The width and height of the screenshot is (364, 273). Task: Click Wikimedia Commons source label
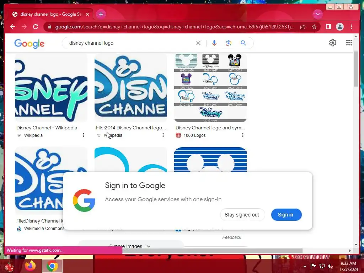(44, 229)
